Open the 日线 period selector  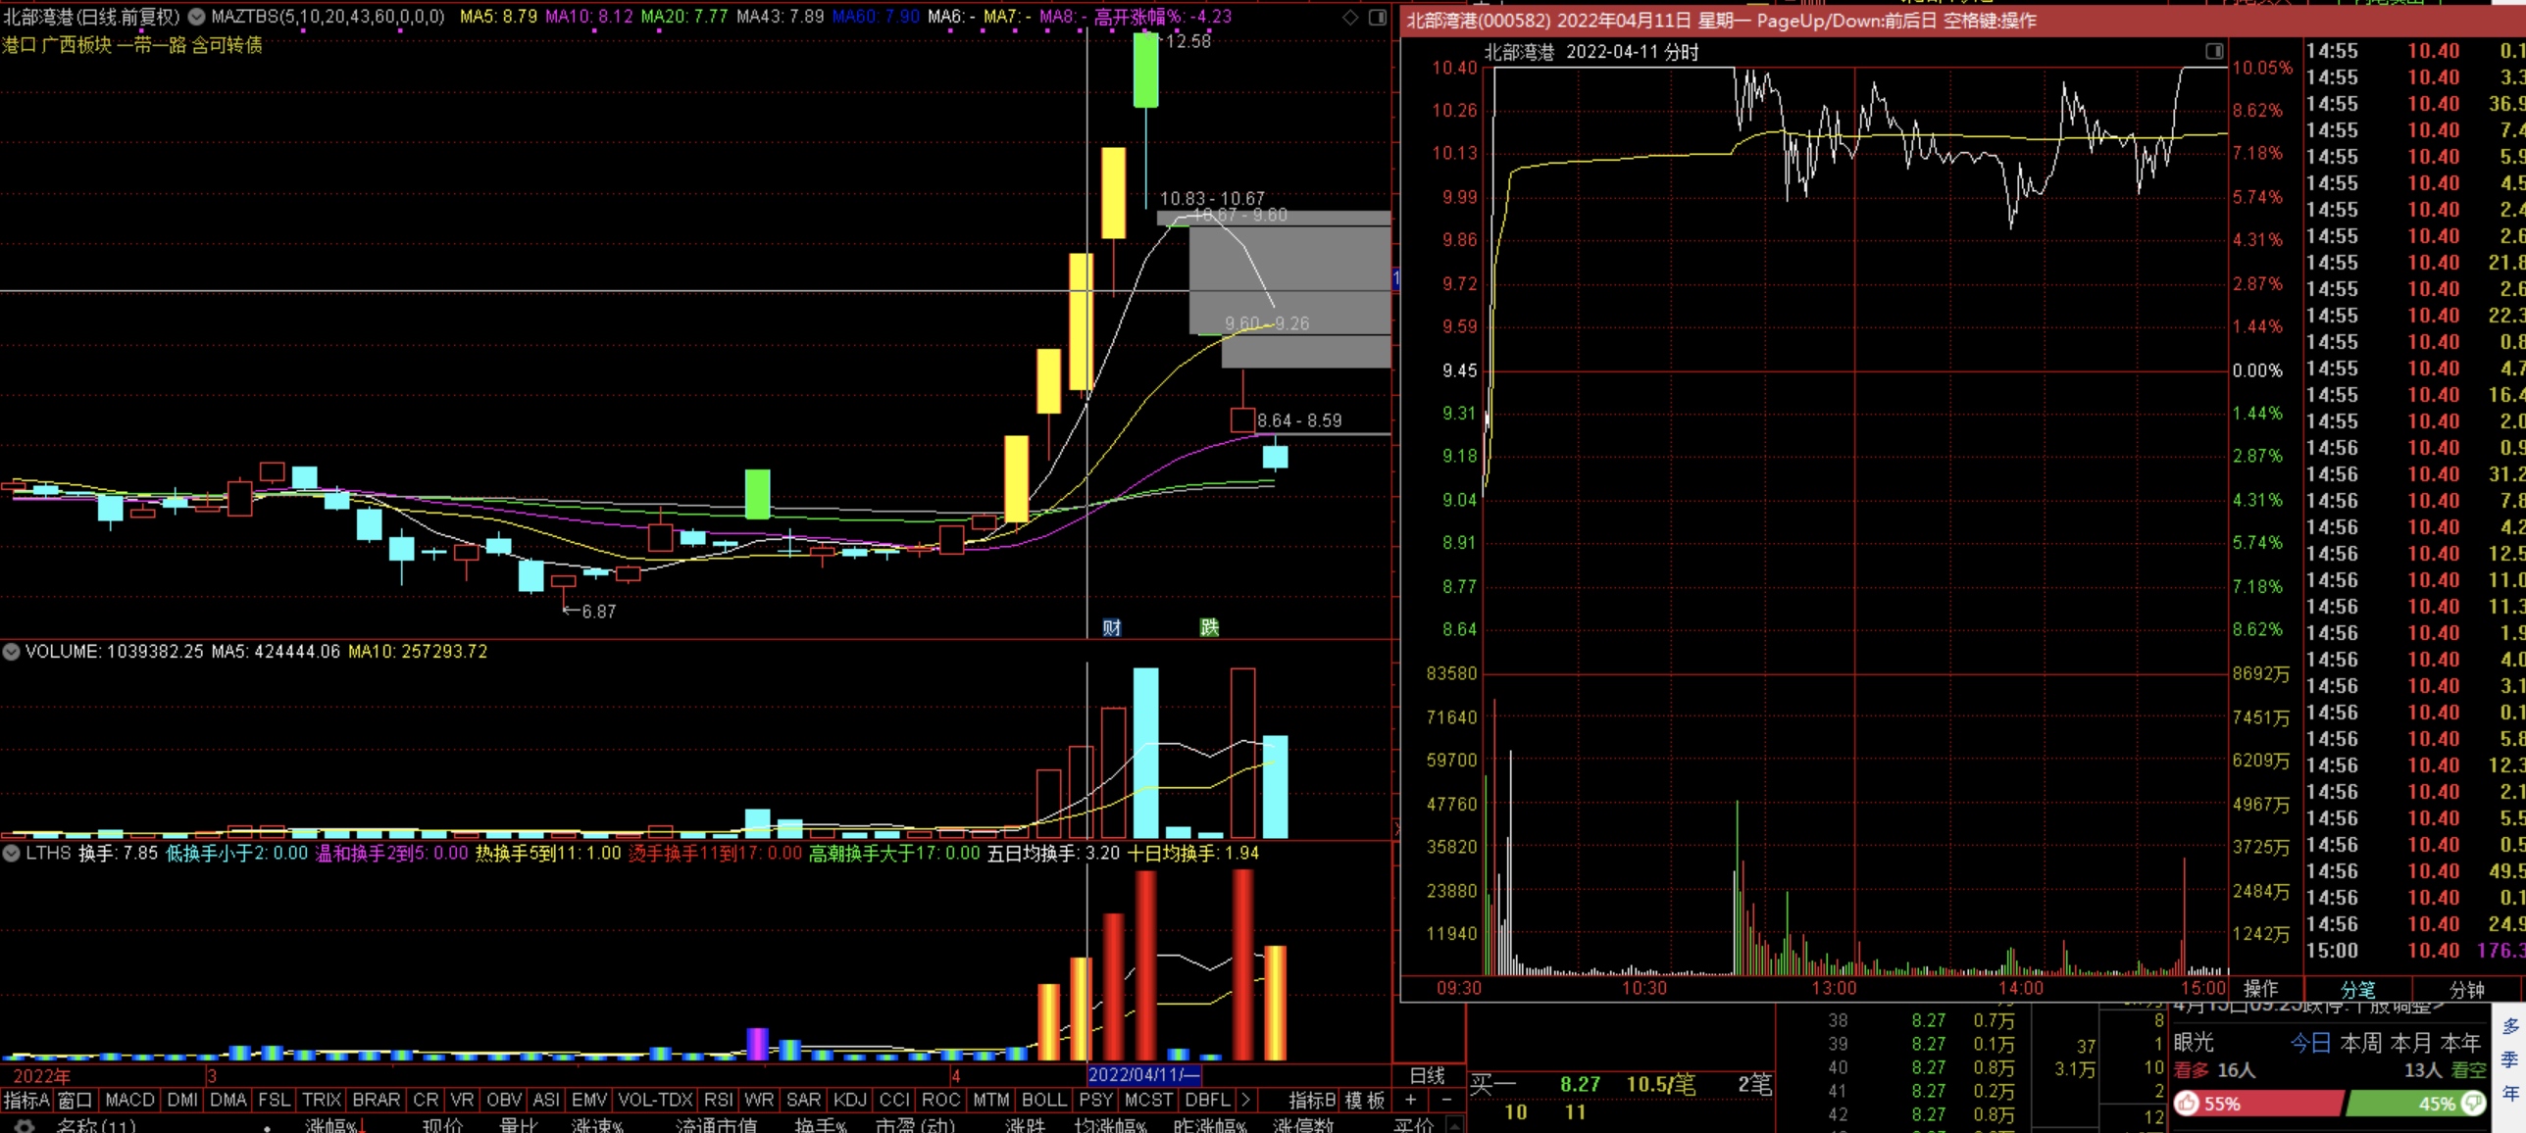(1427, 1075)
